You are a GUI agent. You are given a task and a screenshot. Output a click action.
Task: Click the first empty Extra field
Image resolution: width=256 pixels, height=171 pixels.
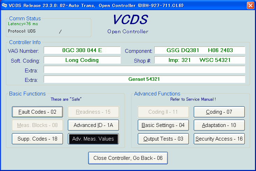point(144,70)
